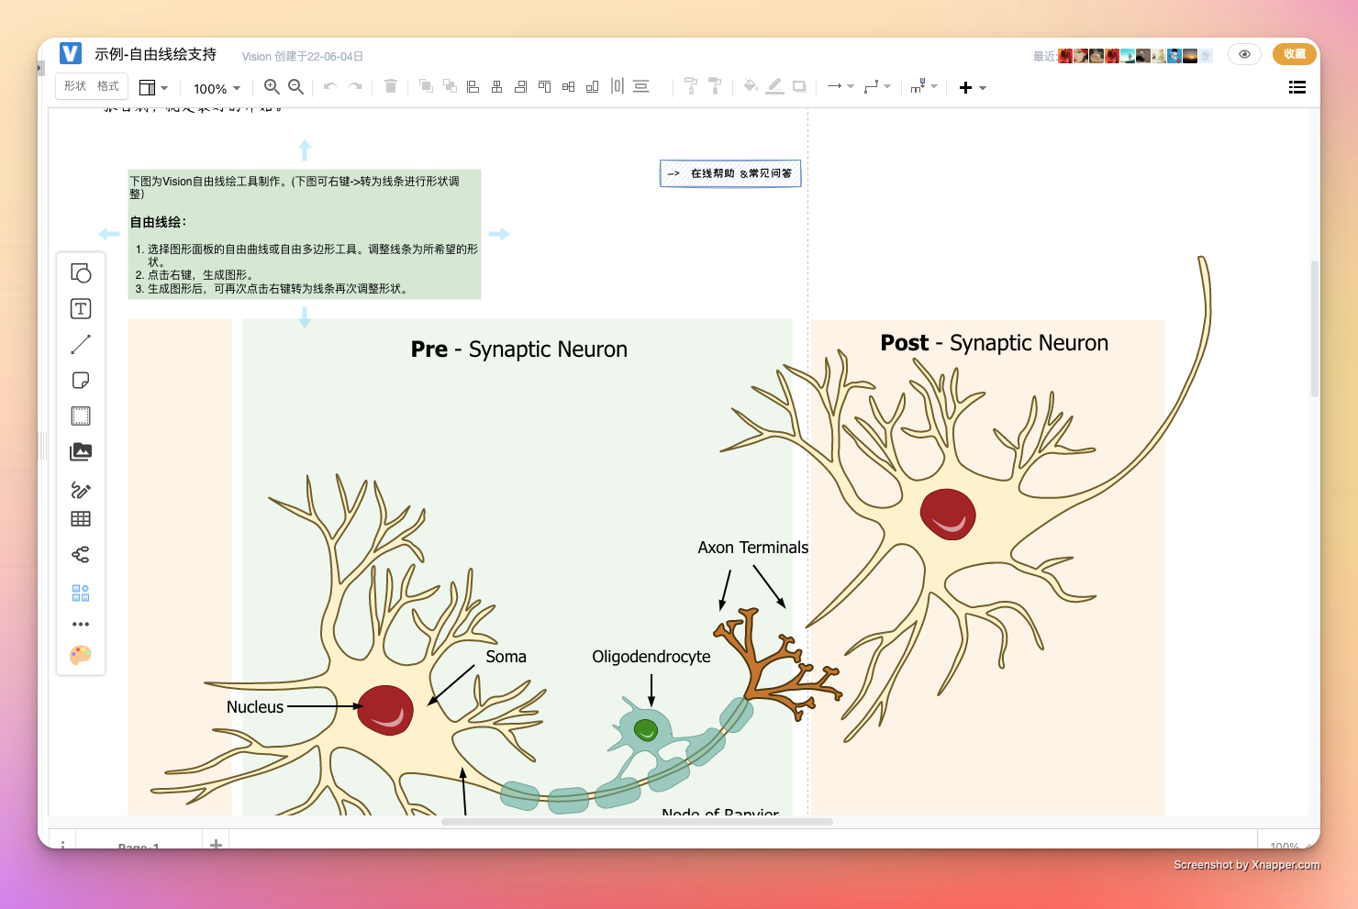Open the color palette theme icon
Viewport: 1358px width, 909px height.
81,654
